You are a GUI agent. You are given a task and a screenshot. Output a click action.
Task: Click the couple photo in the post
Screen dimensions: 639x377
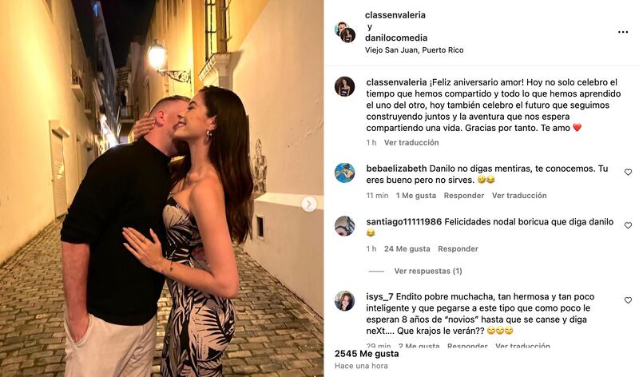(x=162, y=188)
